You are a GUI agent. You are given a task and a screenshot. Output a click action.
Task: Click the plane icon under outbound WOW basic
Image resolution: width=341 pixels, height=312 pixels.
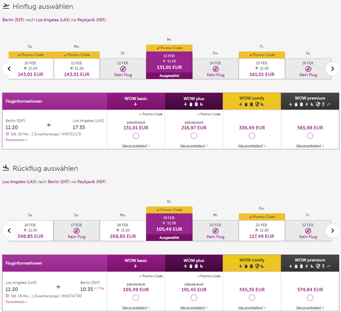[x=136, y=104]
